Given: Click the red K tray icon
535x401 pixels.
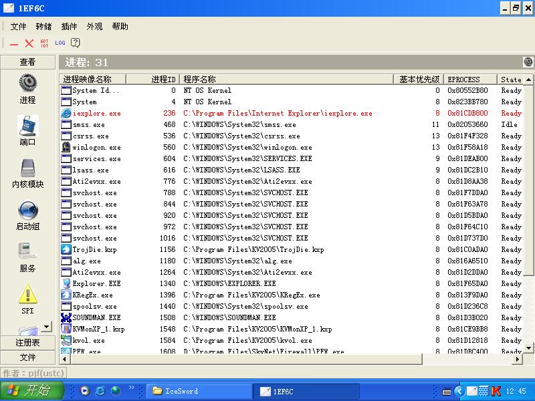Looking at the screenshot, I should pyautogui.click(x=496, y=391).
